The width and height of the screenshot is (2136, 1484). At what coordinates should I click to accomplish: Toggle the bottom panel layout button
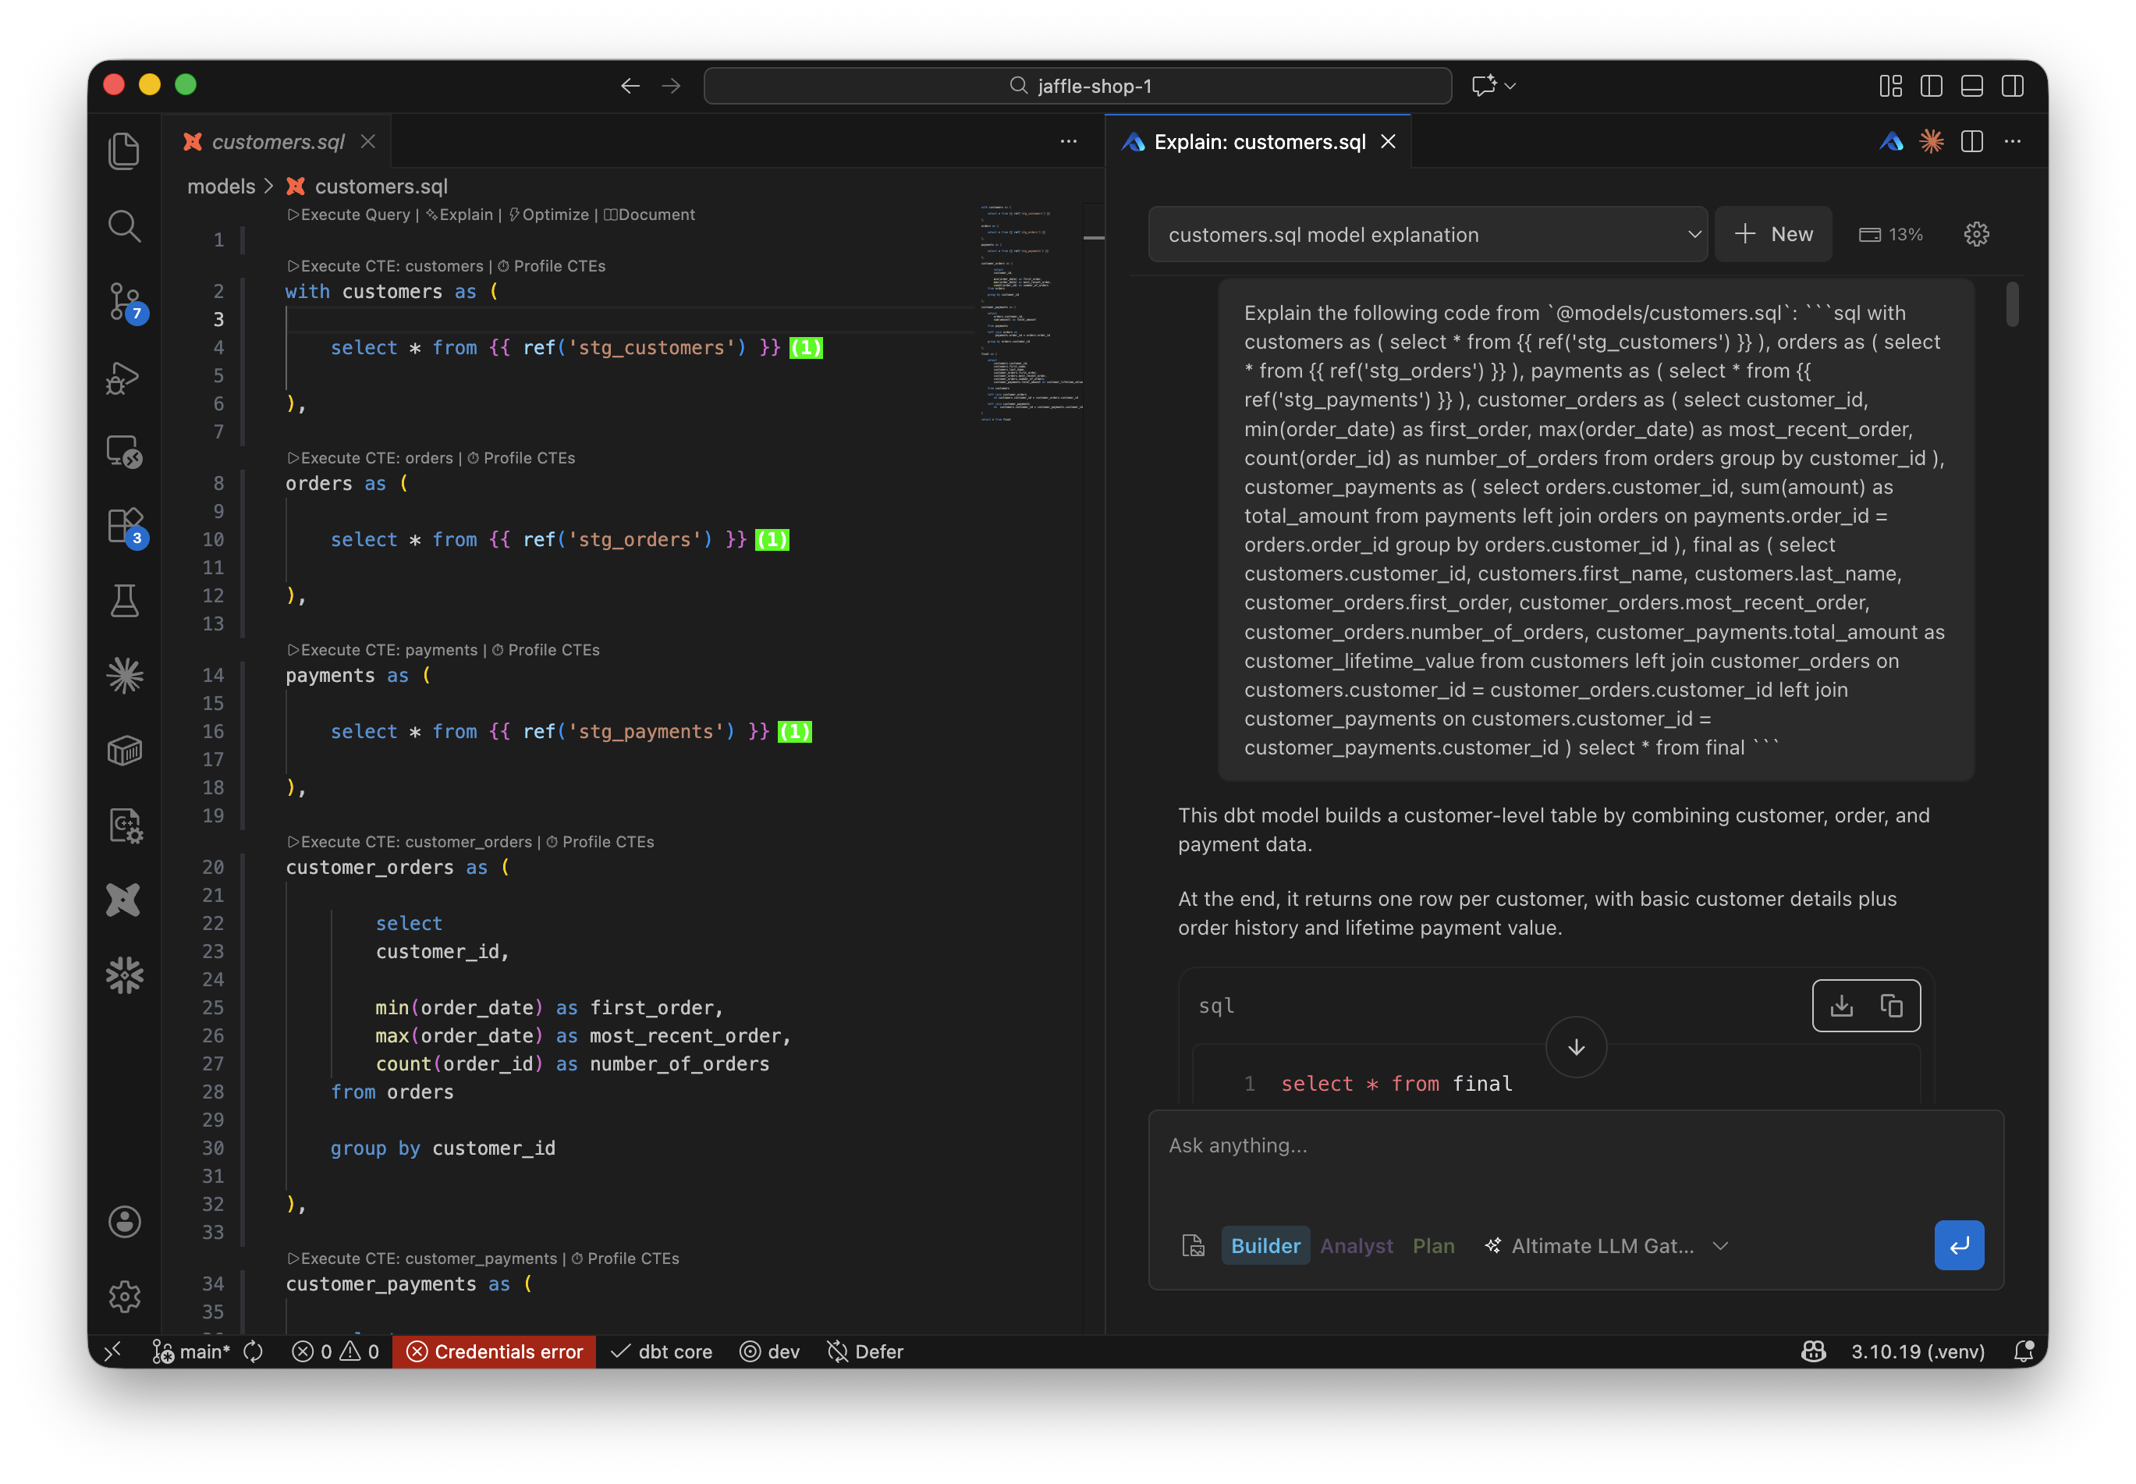(x=1971, y=86)
